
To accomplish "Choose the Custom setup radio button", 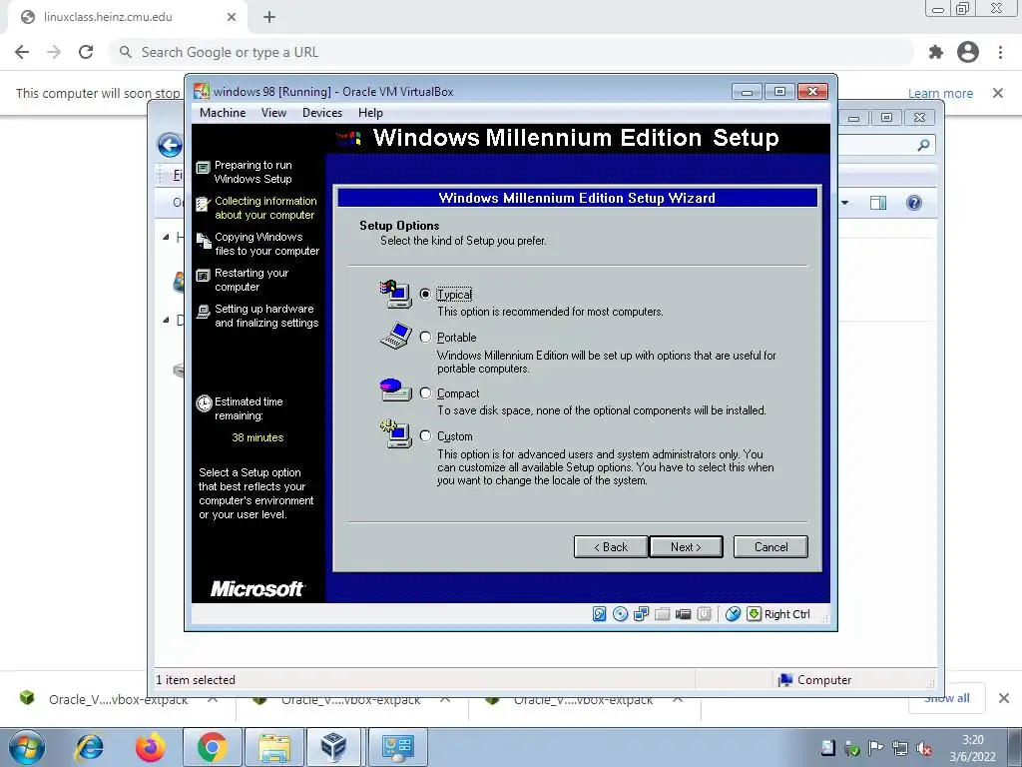I will click(x=425, y=436).
